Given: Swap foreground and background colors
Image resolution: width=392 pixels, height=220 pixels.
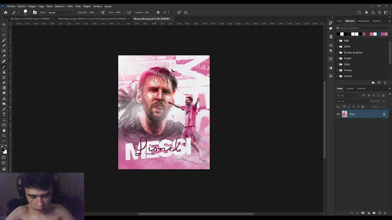Looking at the screenshot, I should 6,146.
